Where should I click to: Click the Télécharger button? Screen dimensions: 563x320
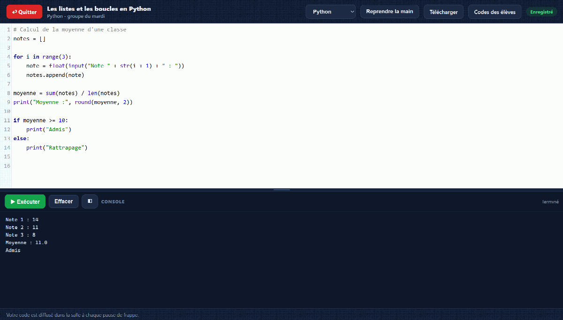coord(443,12)
